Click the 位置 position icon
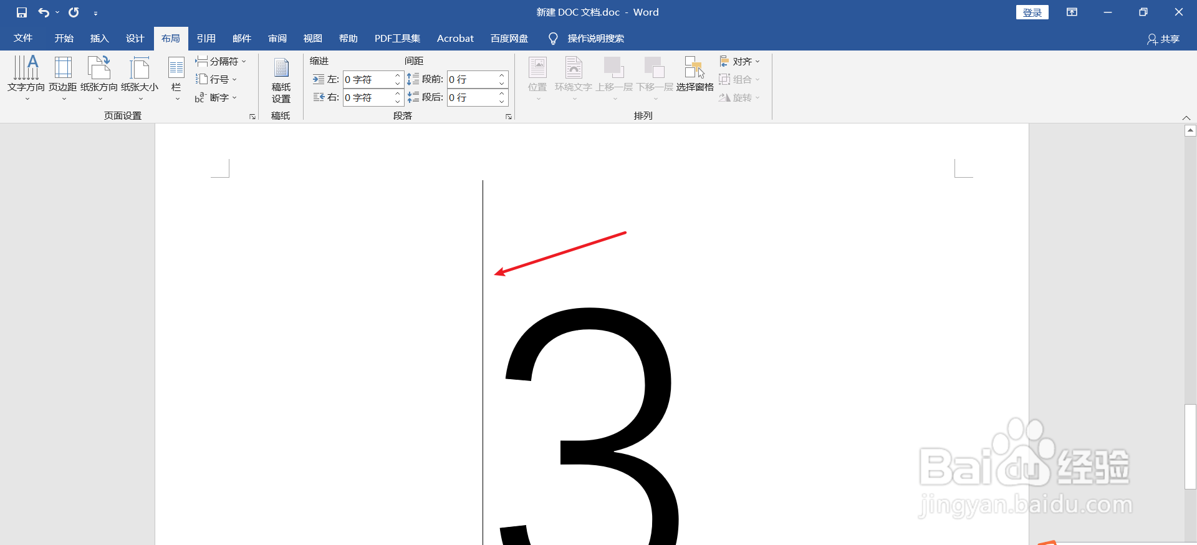The width and height of the screenshot is (1197, 545). point(537,78)
